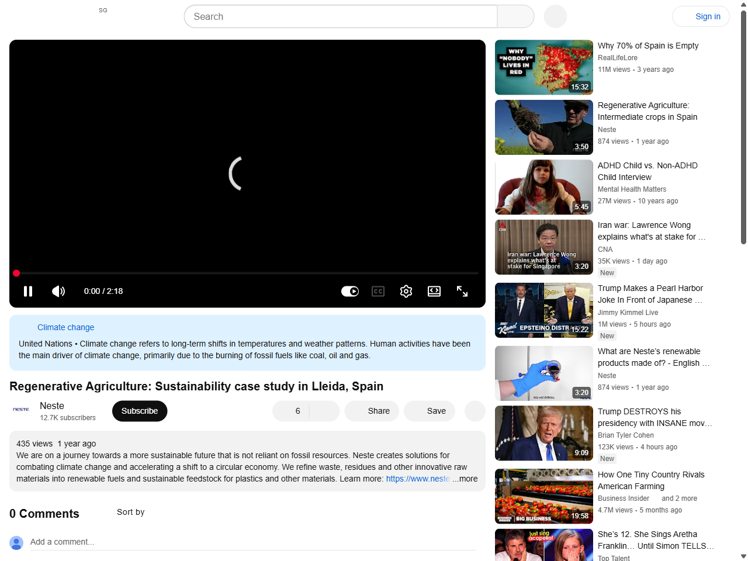Screen dimensions: 748x561
Task: Activate the round voice search button
Action: pyautogui.click(x=555, y=16)
